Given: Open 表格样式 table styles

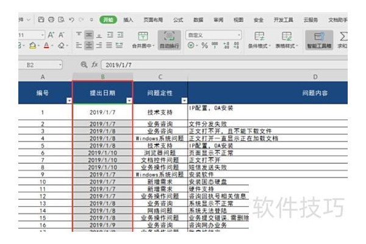Looking at the screenshot, I should click(x=287, y=40).
